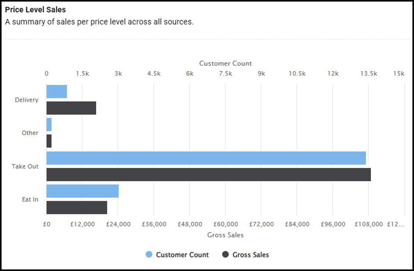Click the £24,000 axis tick
The height and width of the screenshot is (271, 414).
tap(118, 225)
